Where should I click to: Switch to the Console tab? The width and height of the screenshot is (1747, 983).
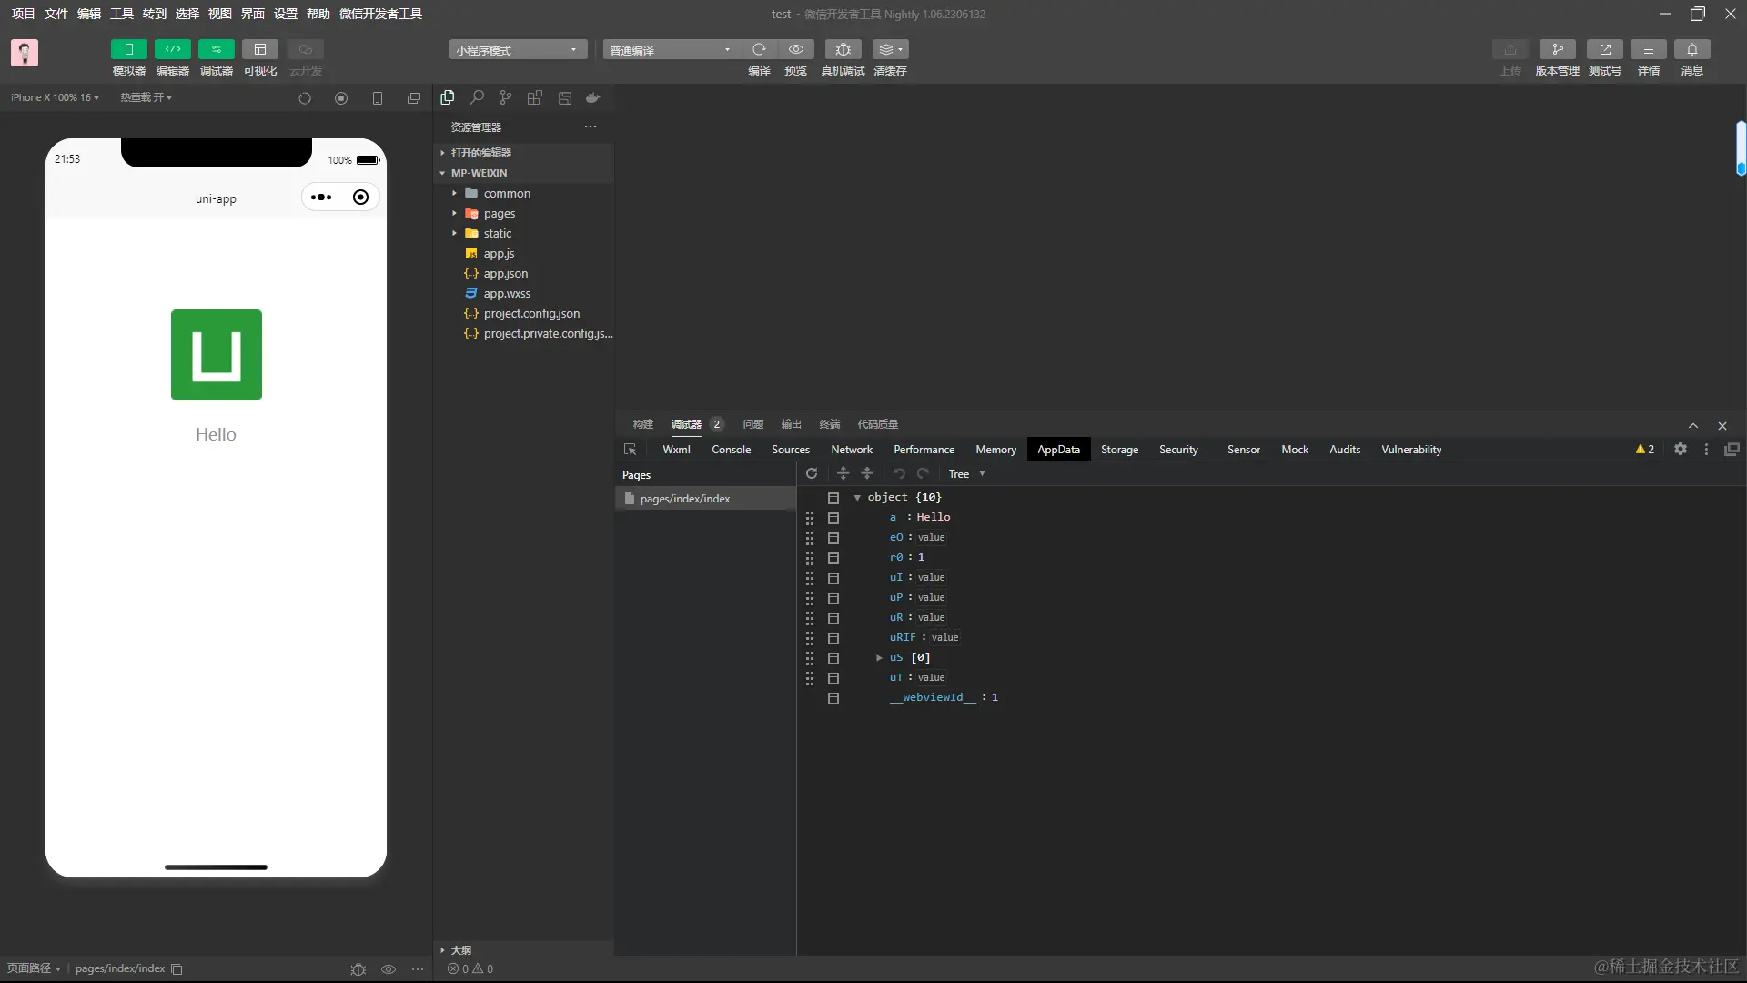tap(731, 450)
